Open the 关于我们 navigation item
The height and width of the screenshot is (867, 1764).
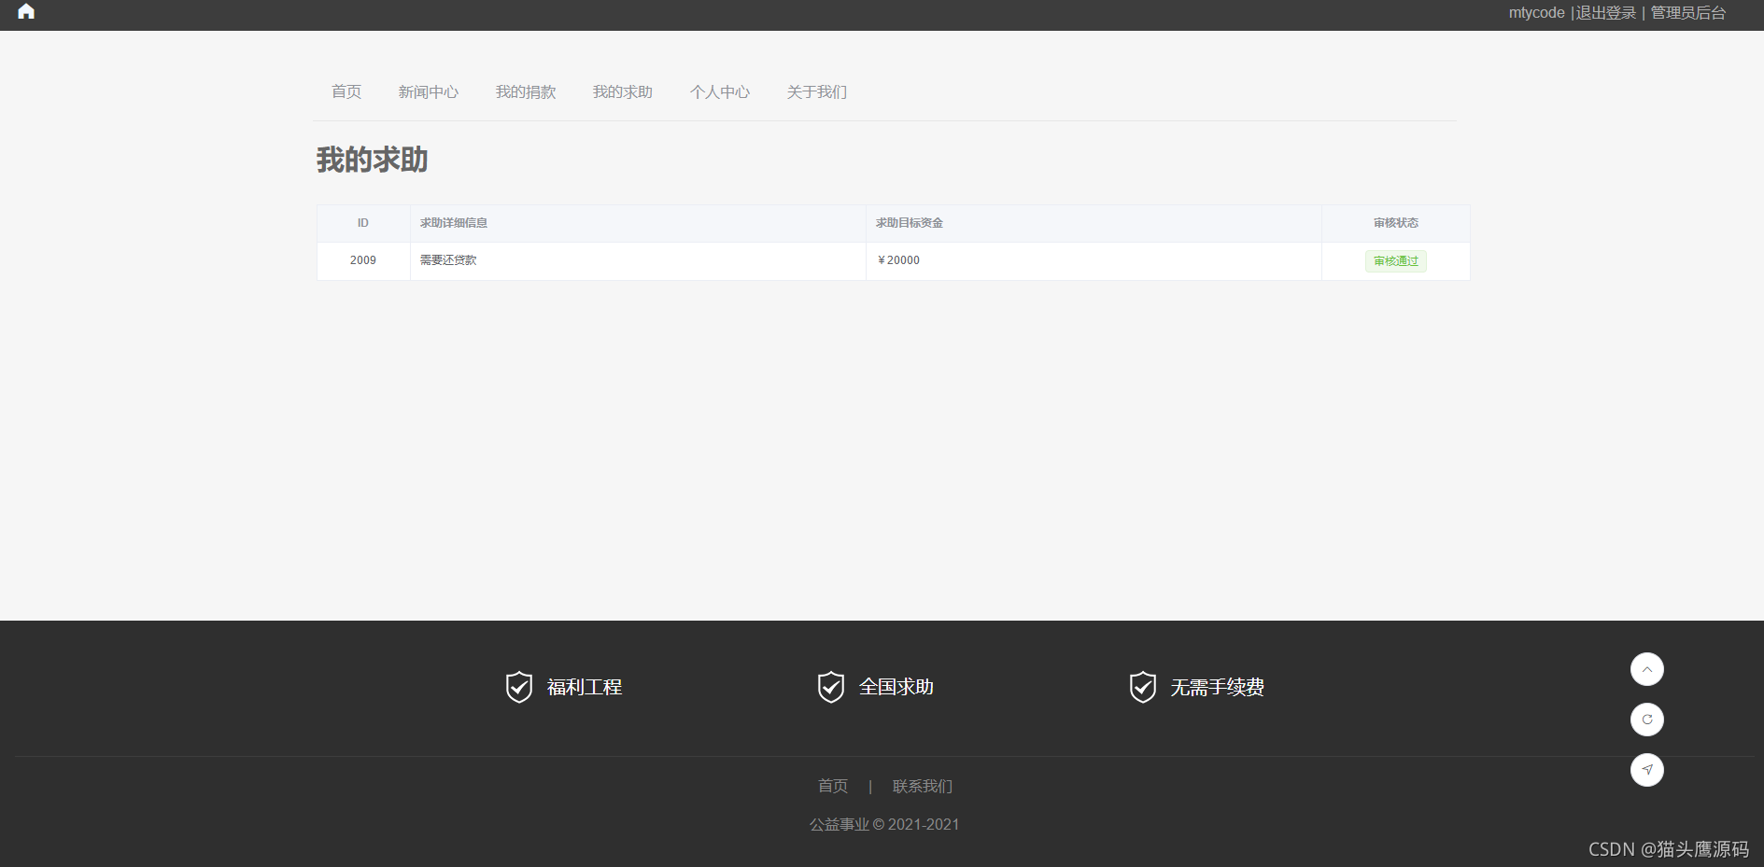click(817, 91)
